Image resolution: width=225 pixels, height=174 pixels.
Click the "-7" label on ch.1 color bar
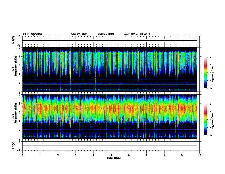coord(210,65)
